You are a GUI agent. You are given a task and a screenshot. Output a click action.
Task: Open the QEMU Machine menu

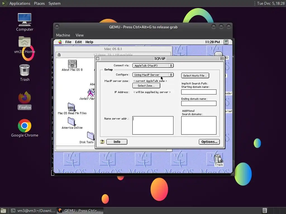coord(63,35)
